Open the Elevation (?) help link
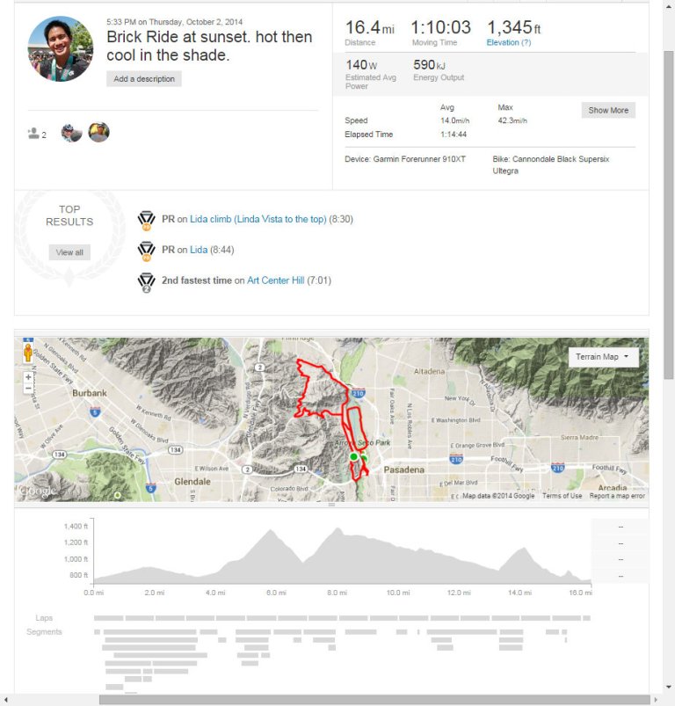Viewport: 675px width, 706px height. (x=508, y=42)
